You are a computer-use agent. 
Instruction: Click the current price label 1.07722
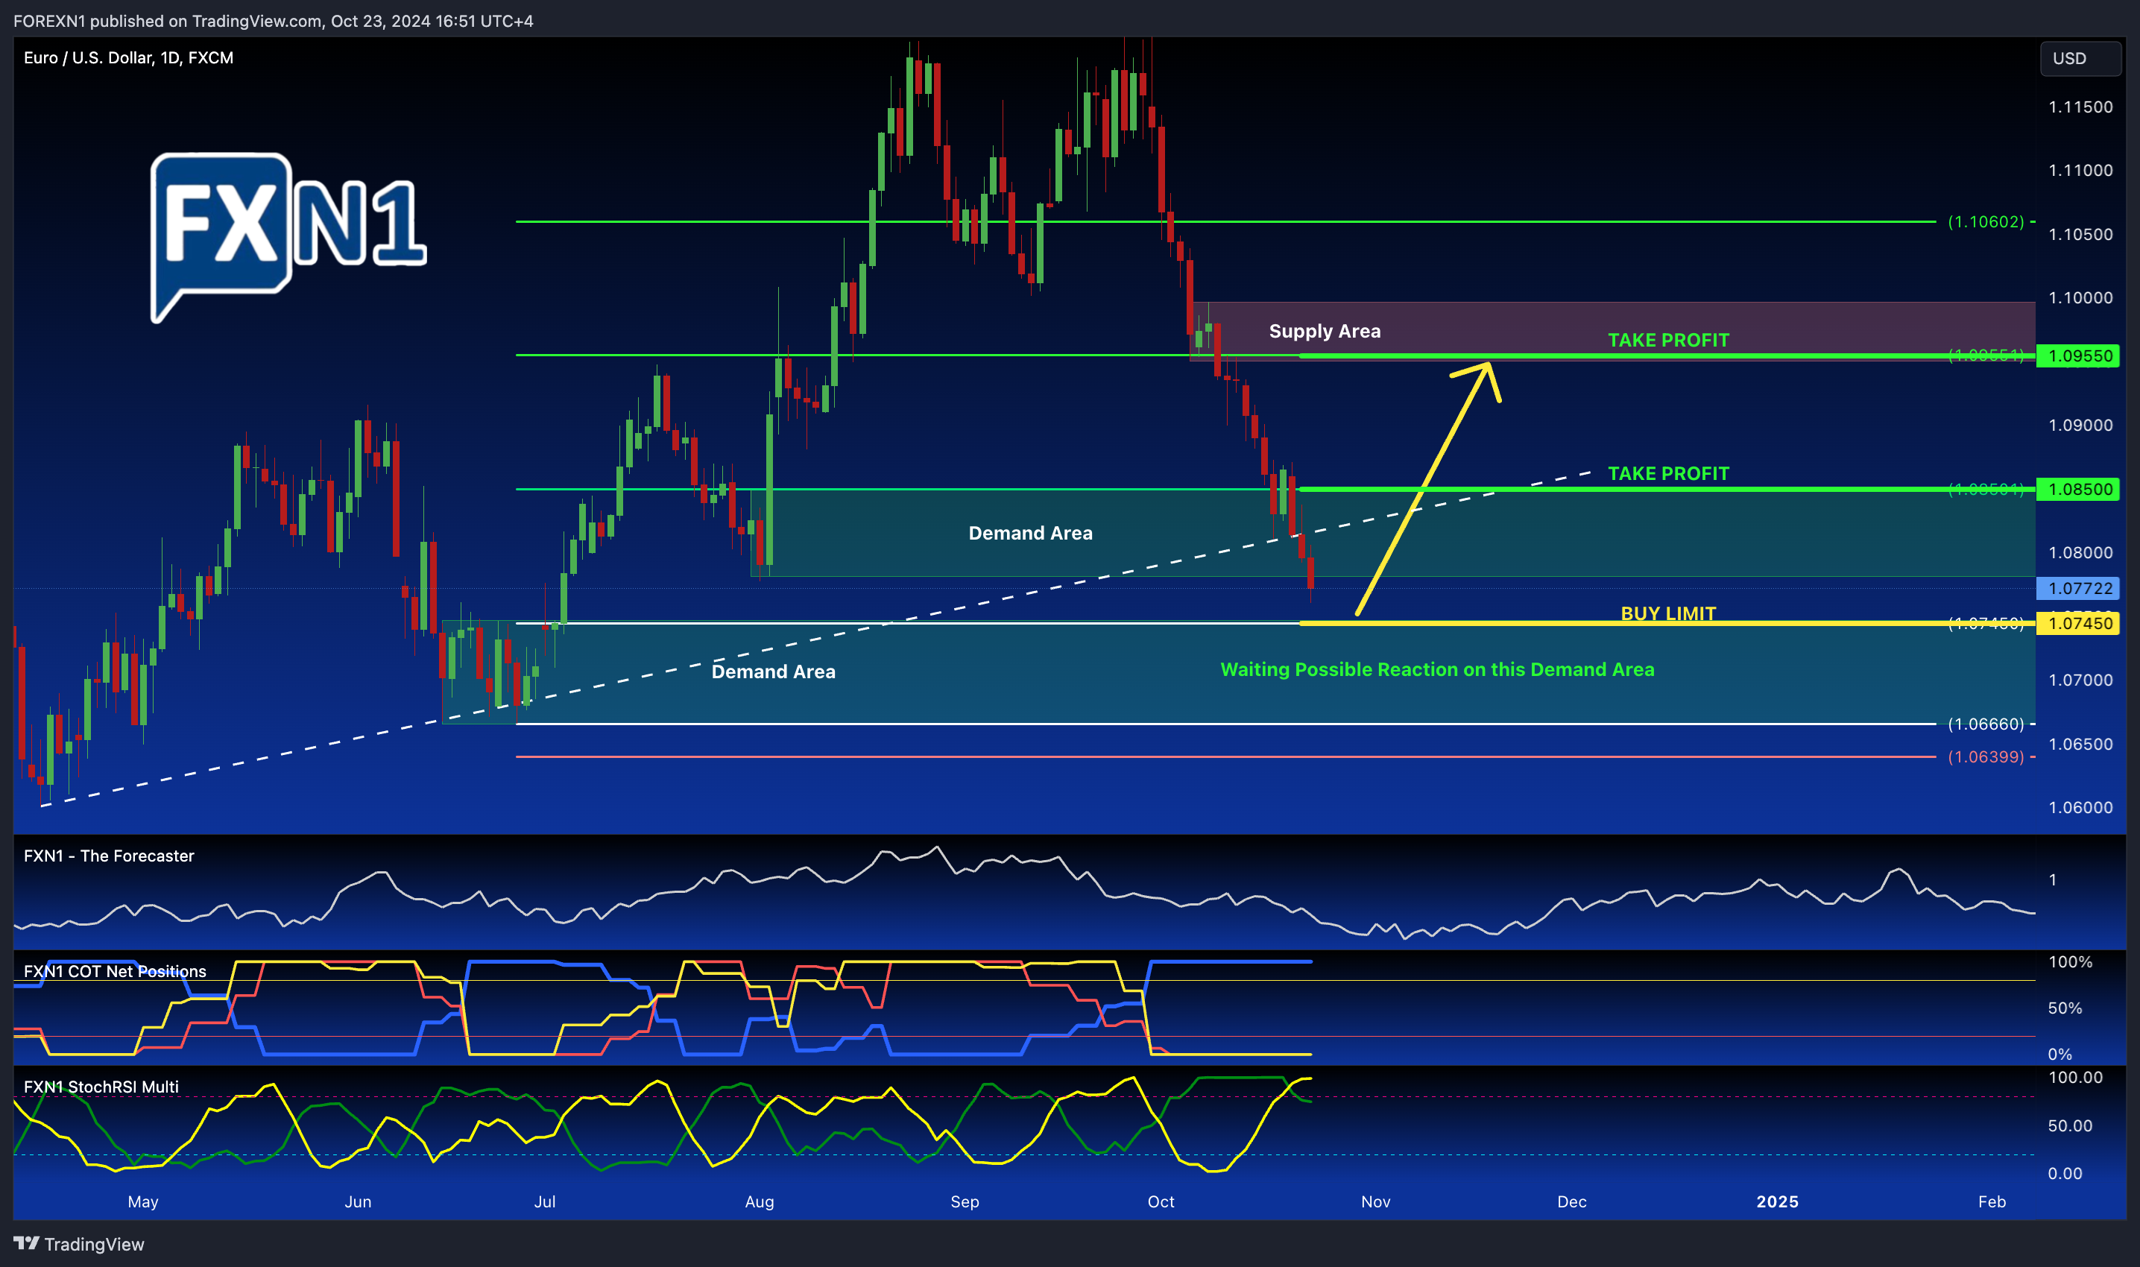click(2077, 588)
